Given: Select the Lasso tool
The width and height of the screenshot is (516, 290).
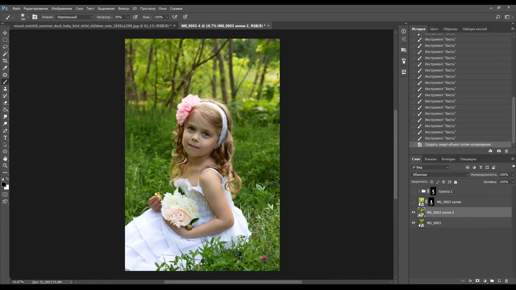Looking at the screenshot, I should [x=5, y=47].
